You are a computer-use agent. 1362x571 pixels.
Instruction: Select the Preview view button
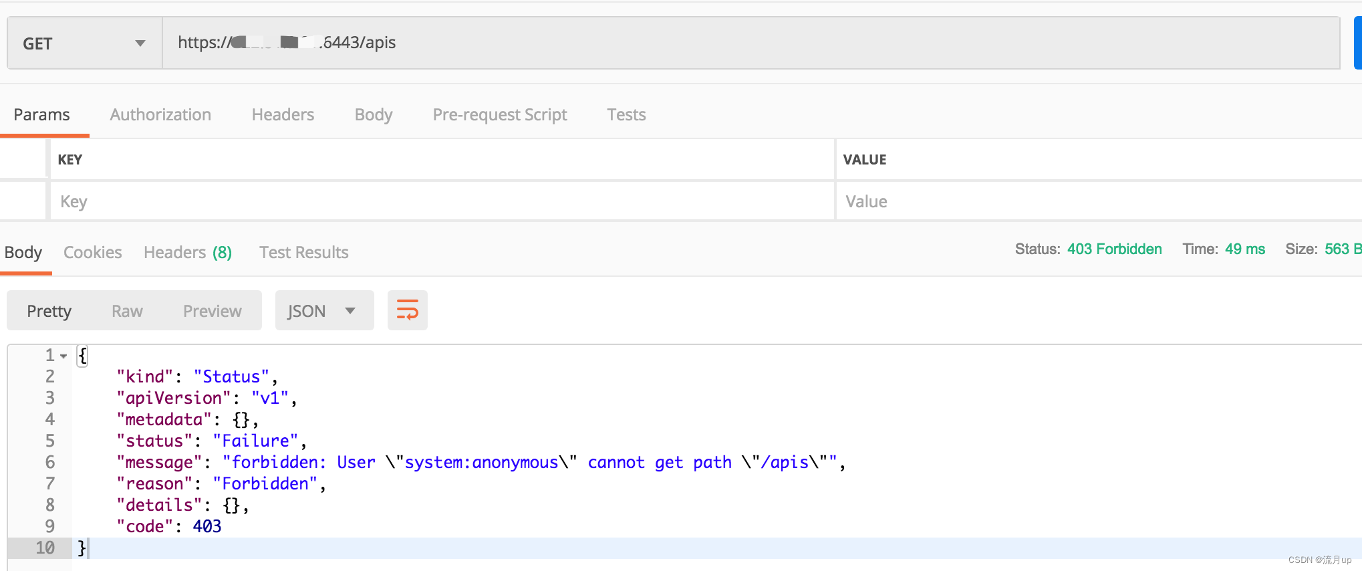(213, 311)
